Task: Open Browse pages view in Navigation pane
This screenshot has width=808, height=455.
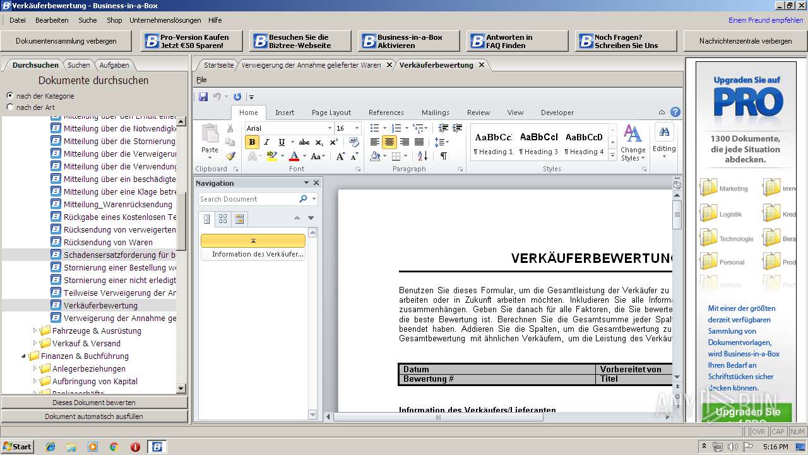Action: 223,219
